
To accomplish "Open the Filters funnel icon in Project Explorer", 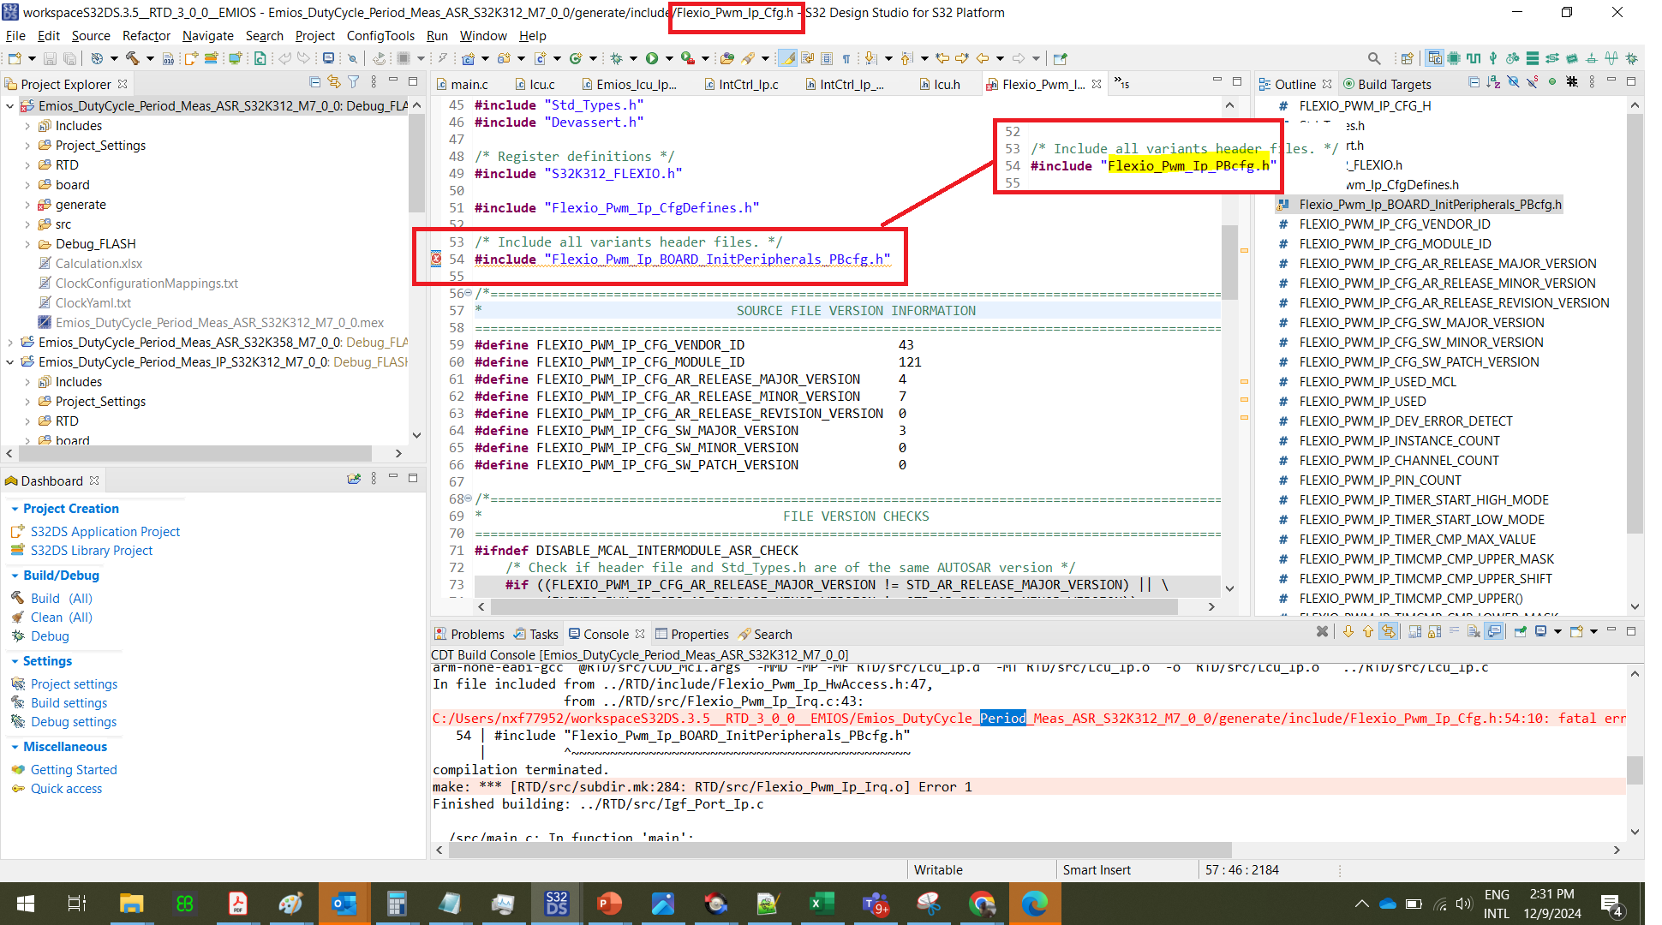I will pyautogui.click(x=354, y=83).
